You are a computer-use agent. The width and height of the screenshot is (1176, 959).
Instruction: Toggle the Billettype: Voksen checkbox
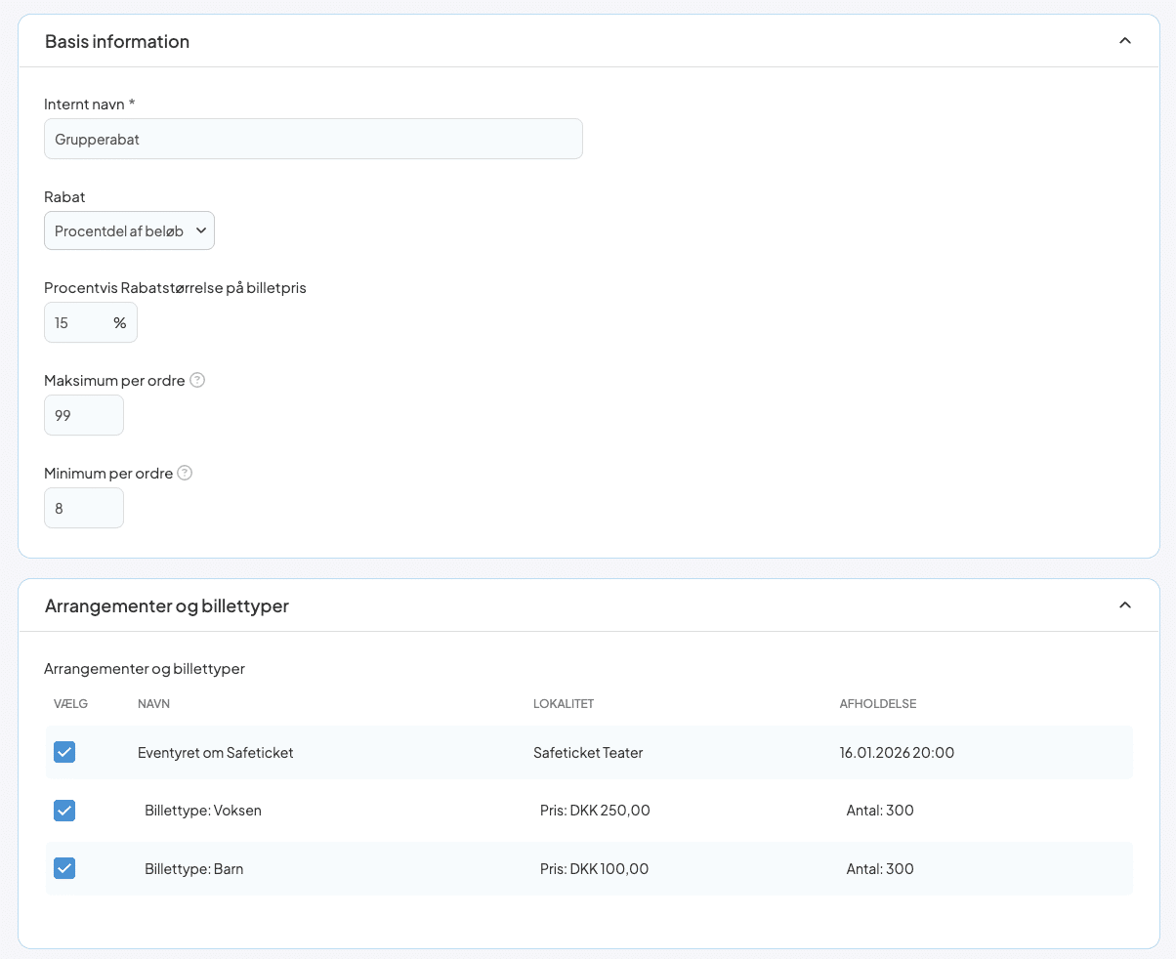point(64,811)
